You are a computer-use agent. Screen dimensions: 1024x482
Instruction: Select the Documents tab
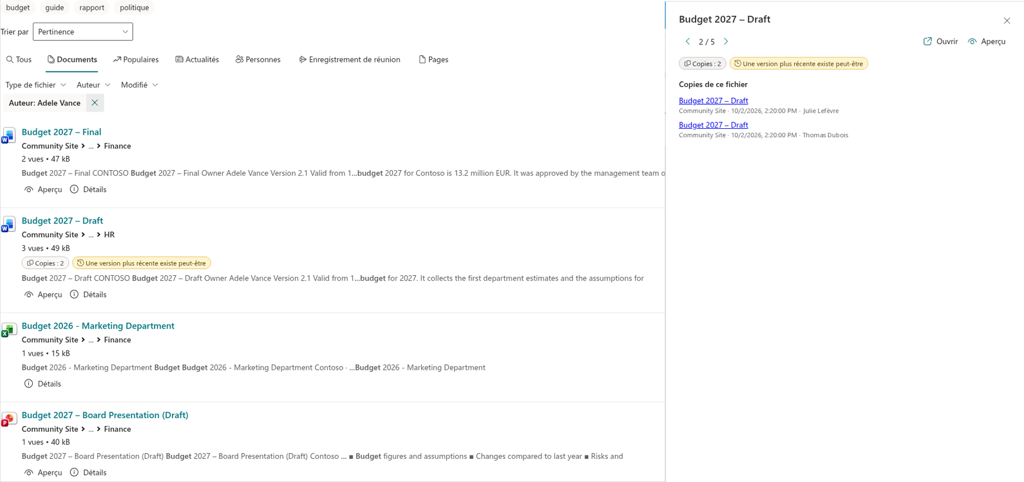click(72, 59)
